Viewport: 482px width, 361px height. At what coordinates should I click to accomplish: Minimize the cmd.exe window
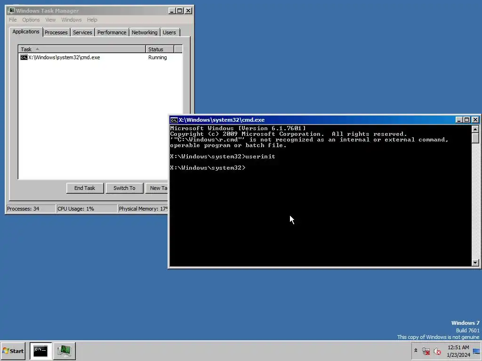coord(458,120)
